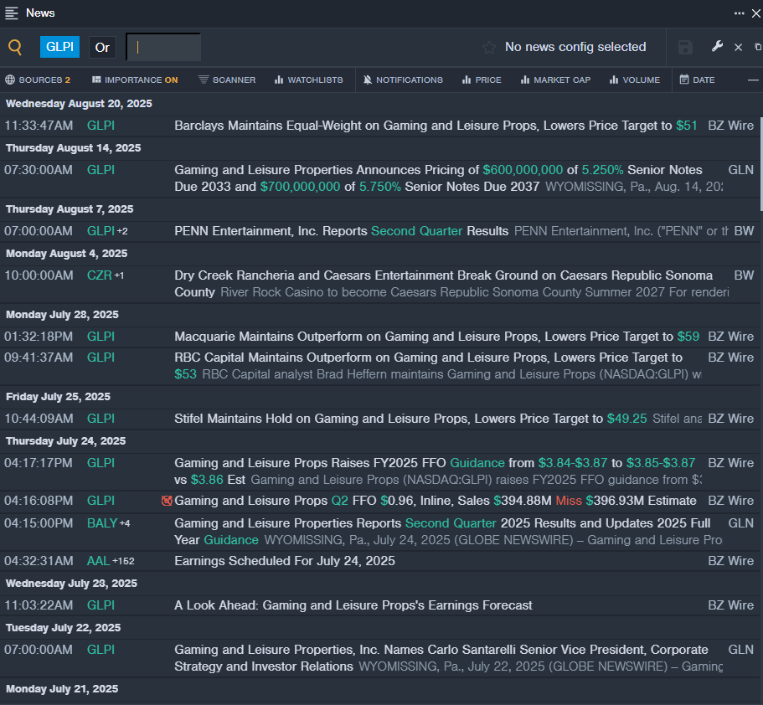Close the News panel
The image size is (763, 705).
coord(756,13)
